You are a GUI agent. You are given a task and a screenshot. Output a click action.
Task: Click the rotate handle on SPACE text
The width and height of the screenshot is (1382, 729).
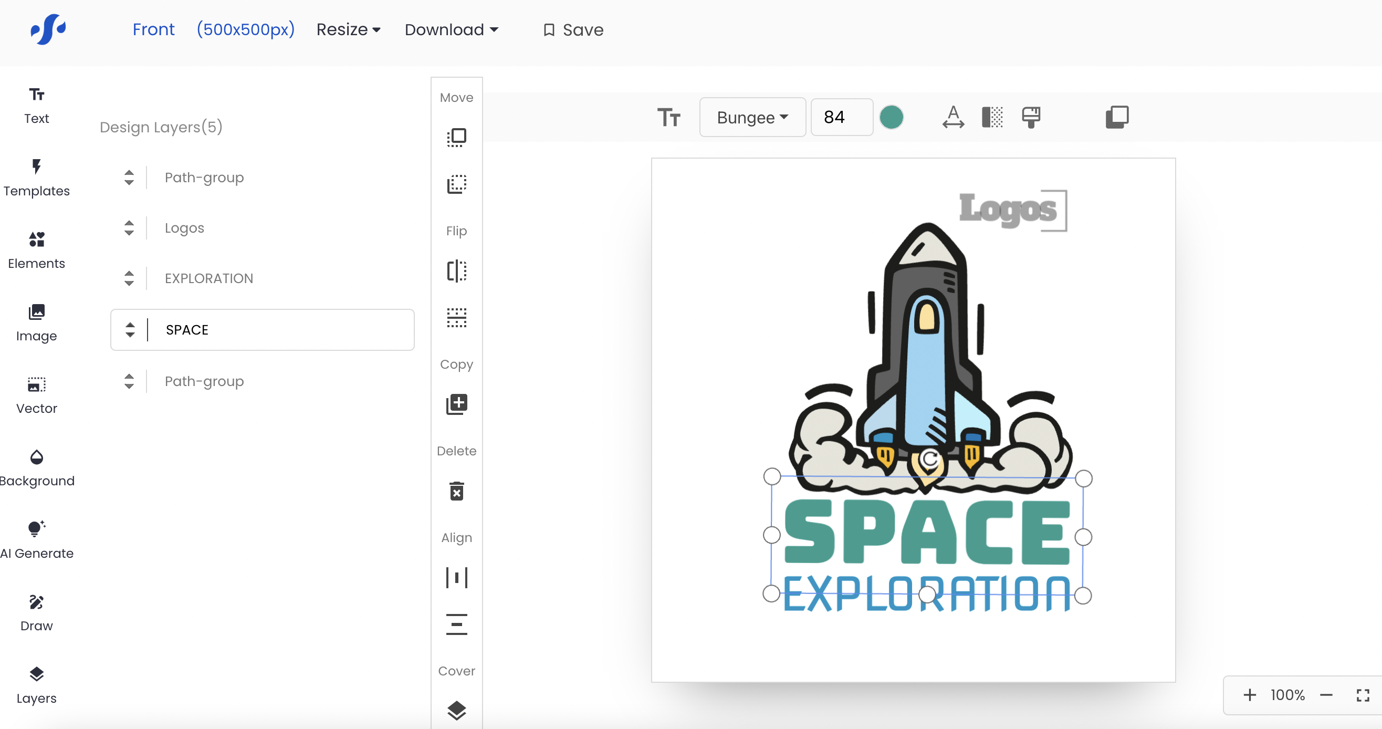(x=929, y=459)
